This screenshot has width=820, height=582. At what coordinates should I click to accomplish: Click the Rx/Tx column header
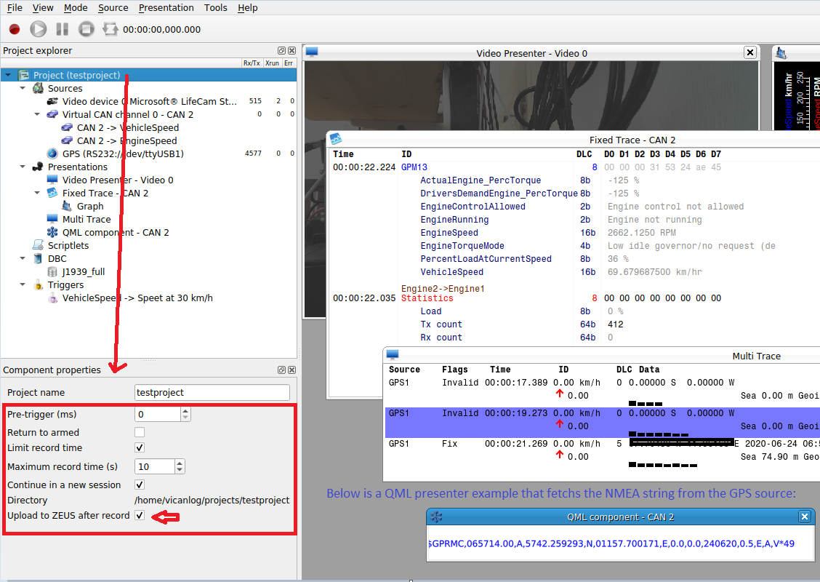(x=252, y=63)
